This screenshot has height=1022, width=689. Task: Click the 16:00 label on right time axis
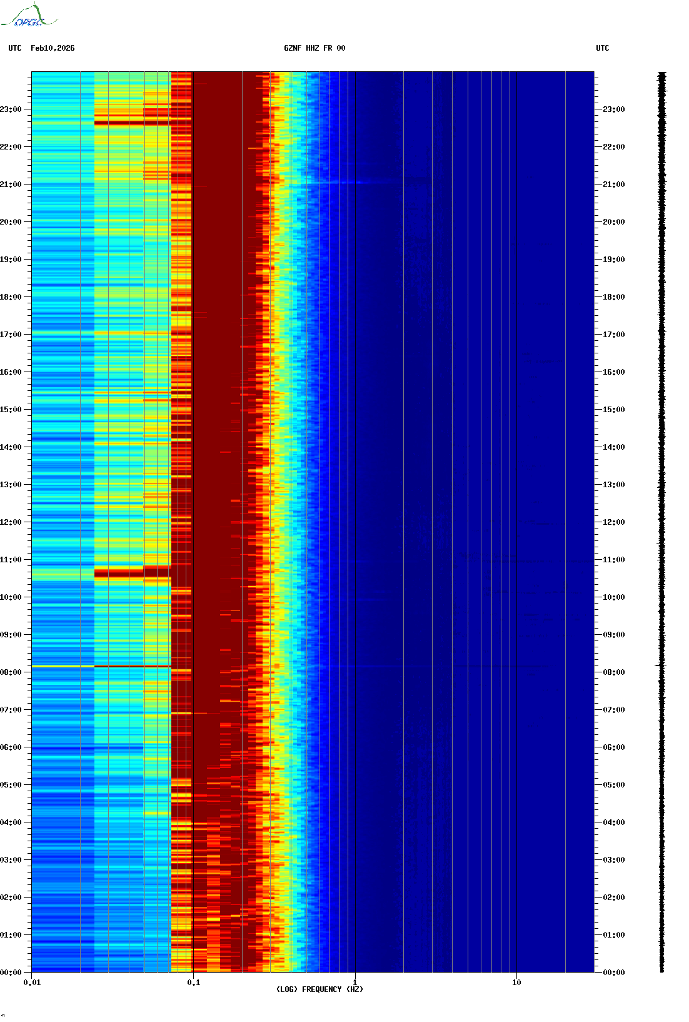click(x=613, y=372)
